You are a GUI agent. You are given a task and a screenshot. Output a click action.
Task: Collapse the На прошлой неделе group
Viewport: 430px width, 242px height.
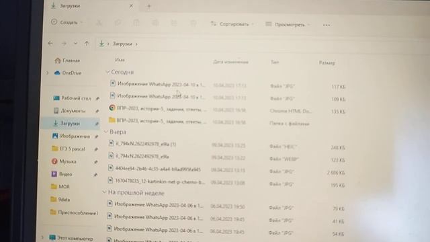pos(104,192)
